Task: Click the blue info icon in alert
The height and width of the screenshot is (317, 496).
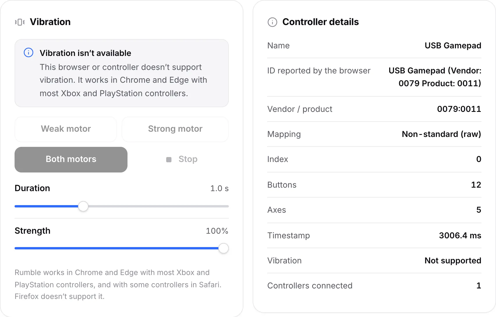Action: (x=29, y=53)
